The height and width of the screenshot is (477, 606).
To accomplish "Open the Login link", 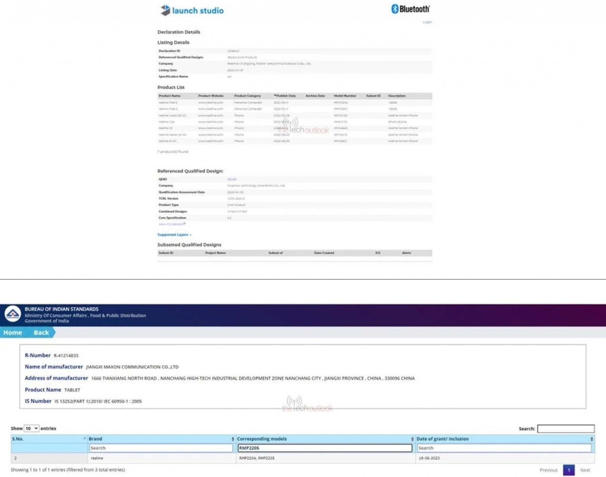I will [427, 22].
